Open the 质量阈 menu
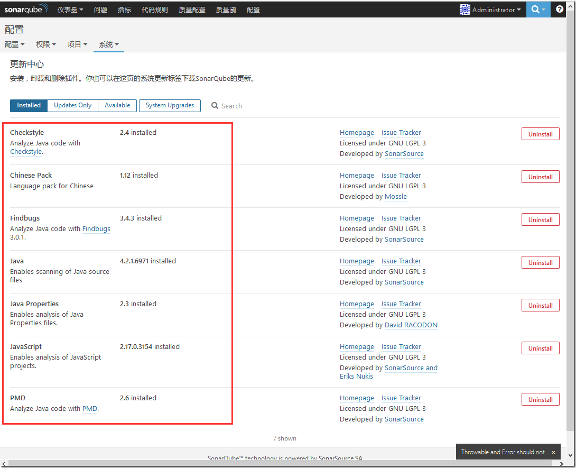This screenshot has height=468, width=576. 226,10
